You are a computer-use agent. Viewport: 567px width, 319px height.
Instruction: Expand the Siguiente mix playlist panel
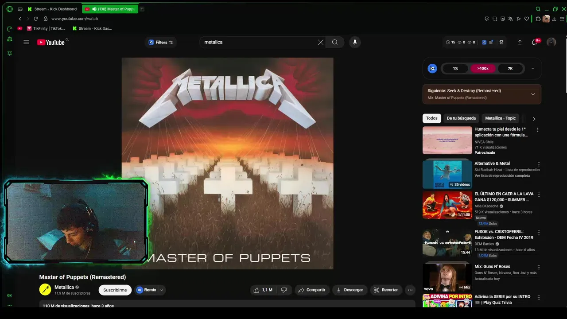point(533,94)
